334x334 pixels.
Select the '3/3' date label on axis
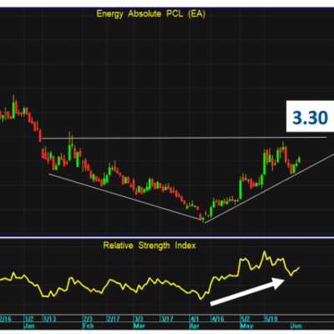[139, 319]
